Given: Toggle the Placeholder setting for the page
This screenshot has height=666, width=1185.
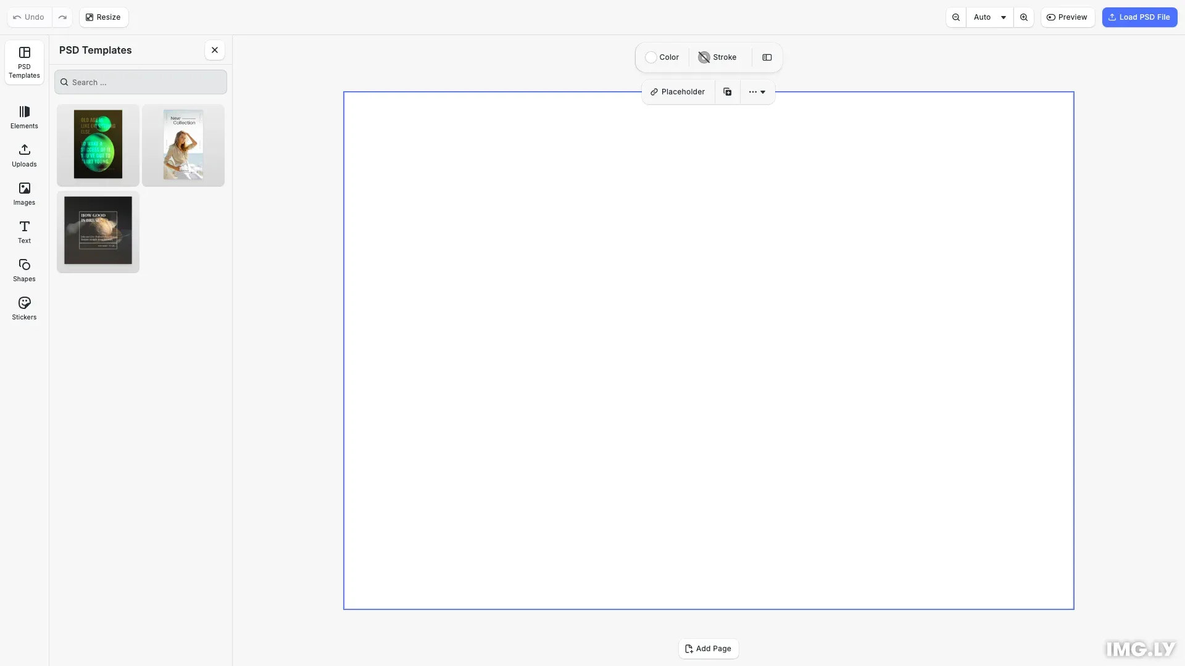Looking at the screenshot, I should coord(678,92).
